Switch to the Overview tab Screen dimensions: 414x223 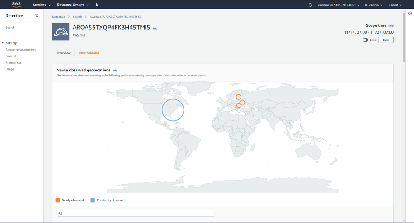(63, 53)
